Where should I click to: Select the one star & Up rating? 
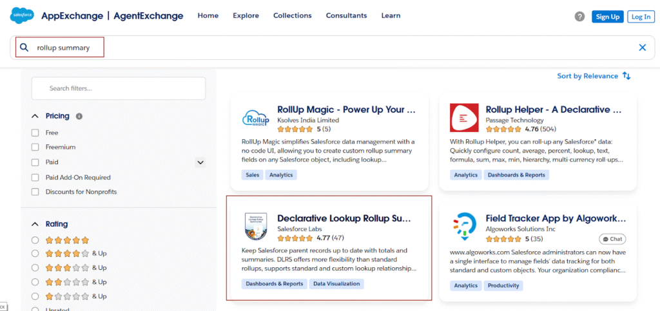click(x=35, y=296)
